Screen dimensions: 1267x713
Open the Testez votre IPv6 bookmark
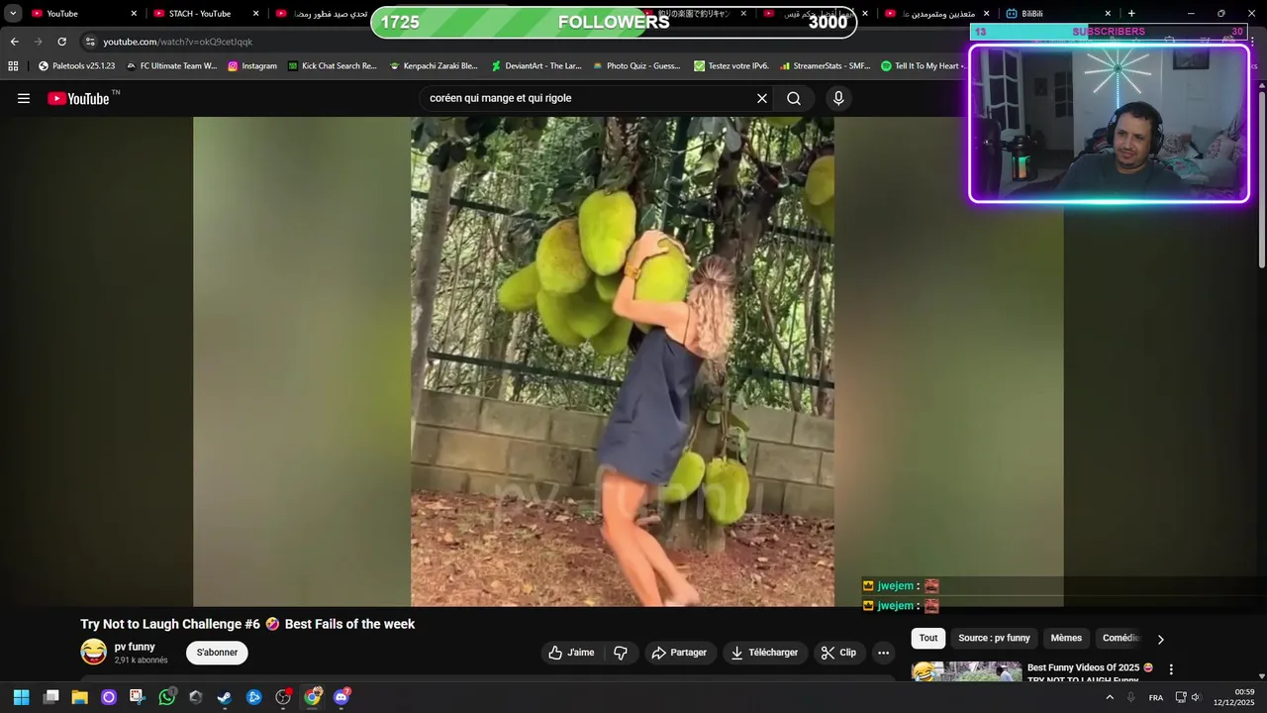click(x=731, y=66)
